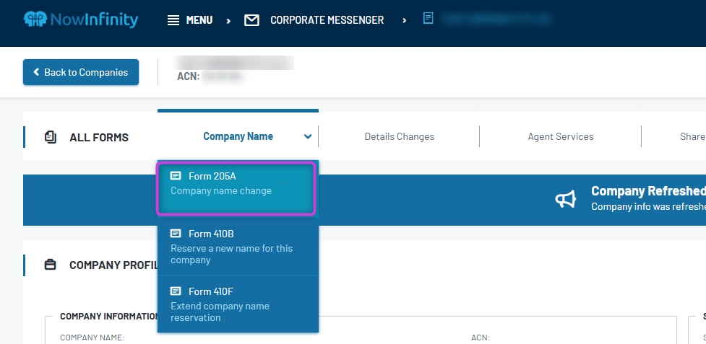The height and width of the screenshot is (344, 706).
Task: Click the Corporate Messenger envelope icon
Action: [251, 20]
